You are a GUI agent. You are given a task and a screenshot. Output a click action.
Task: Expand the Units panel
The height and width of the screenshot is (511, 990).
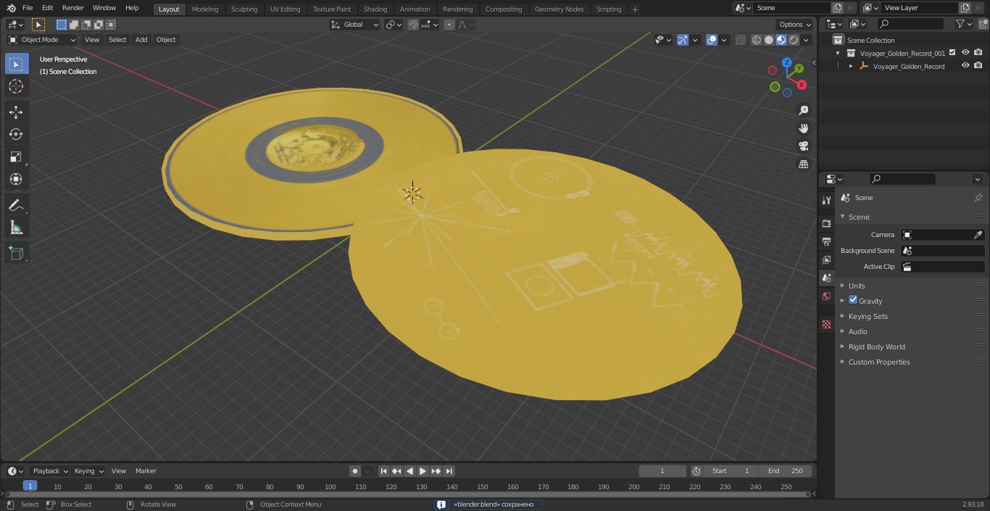tap(857, 286)
